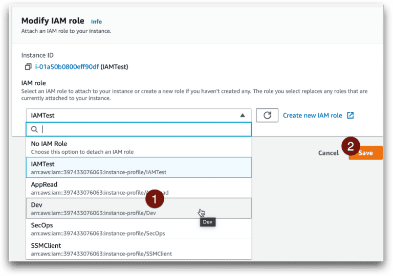Collapse the IAMTest role dropdown
This screenshot has height=276, width=393.
[x=139, y=115]
